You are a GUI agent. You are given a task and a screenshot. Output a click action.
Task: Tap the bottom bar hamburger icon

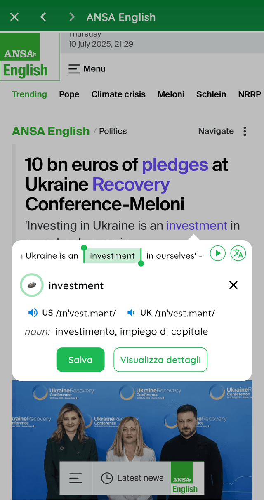click(x=76, y=478)
